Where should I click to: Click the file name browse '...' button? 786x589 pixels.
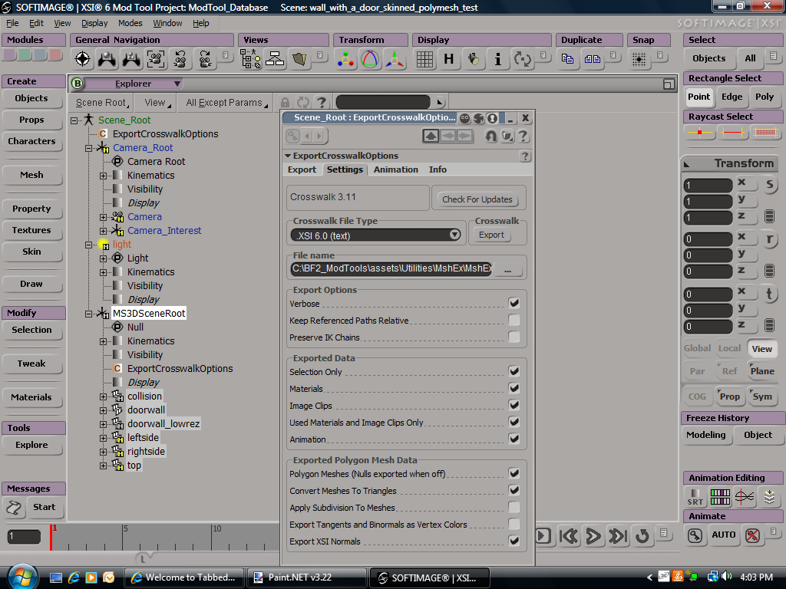[x=508, y=269]
